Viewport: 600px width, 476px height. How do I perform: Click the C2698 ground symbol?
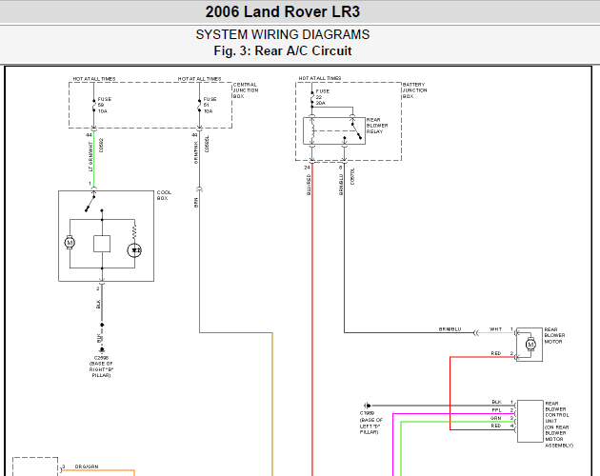[102, 349]
